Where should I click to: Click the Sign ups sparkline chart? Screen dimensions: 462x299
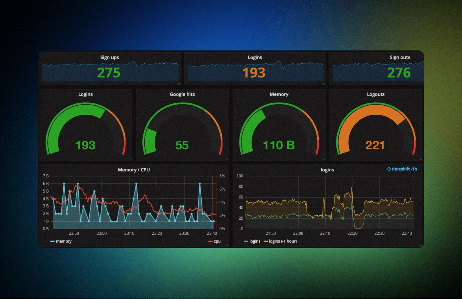[110, 71]
